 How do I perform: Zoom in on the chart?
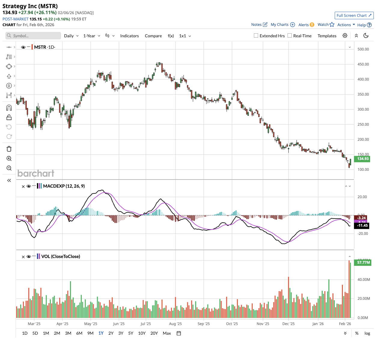pos(9,158)
